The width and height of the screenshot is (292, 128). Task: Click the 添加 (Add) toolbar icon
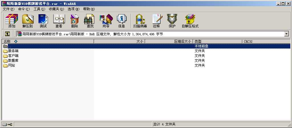[11, 20]
